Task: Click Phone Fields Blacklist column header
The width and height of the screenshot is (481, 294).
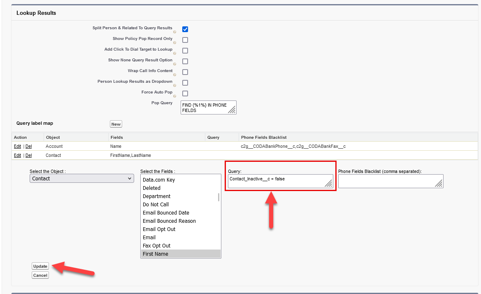Action: (x=264, y=138)
